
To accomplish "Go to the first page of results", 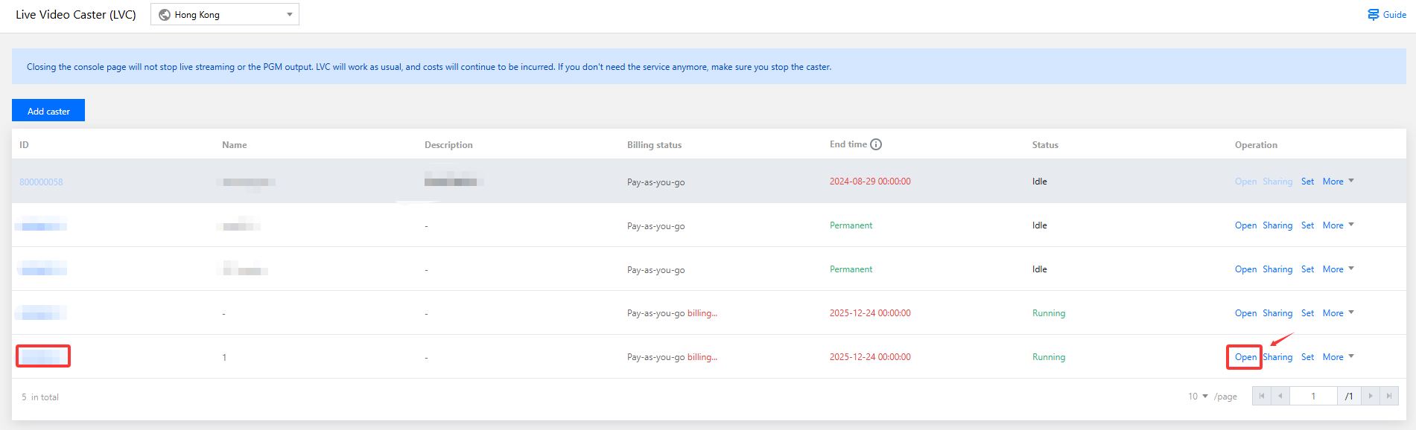I will [x=1261, y=397].
